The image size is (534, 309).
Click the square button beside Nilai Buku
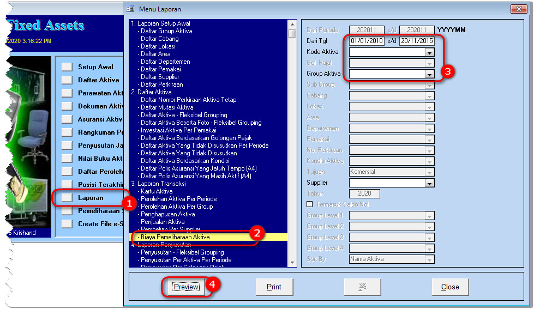point(67,159)
